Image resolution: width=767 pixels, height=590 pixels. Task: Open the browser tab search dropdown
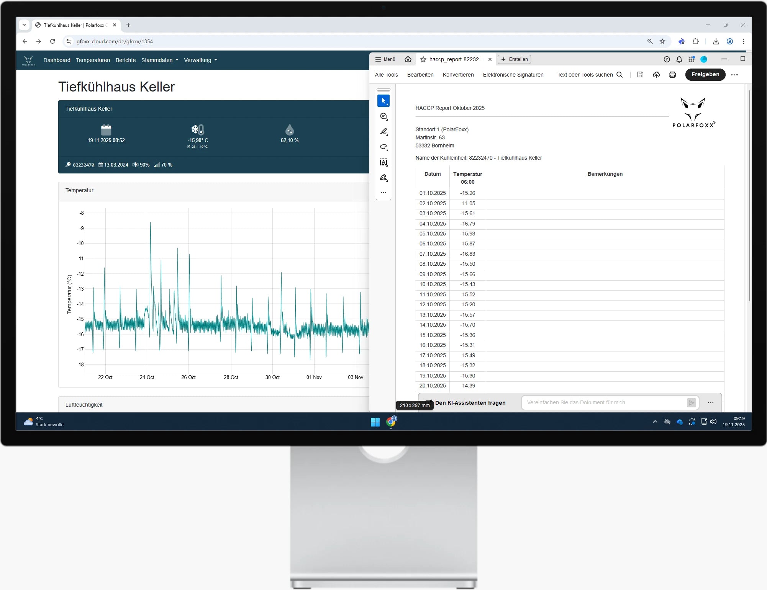pos(24,25)
